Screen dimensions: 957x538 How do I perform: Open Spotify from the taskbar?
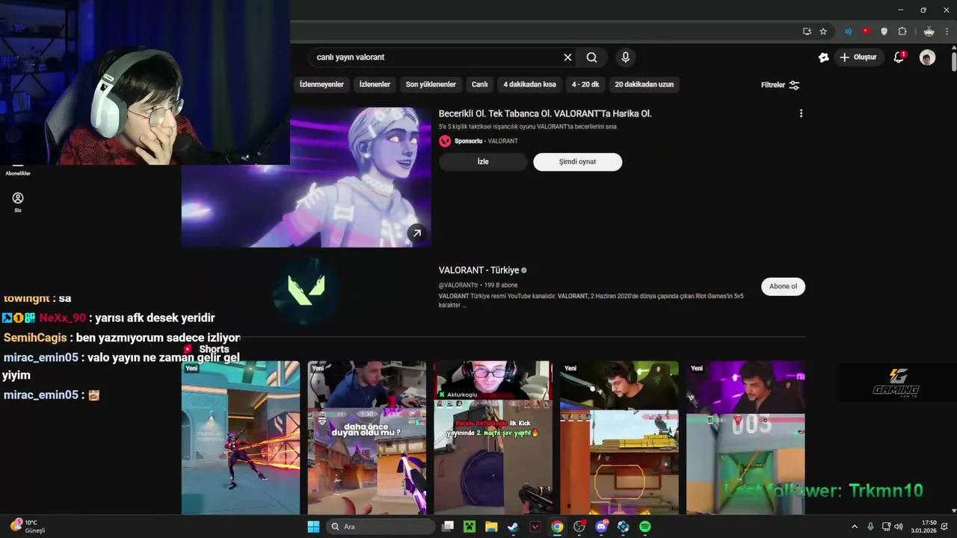click(645, 527)
